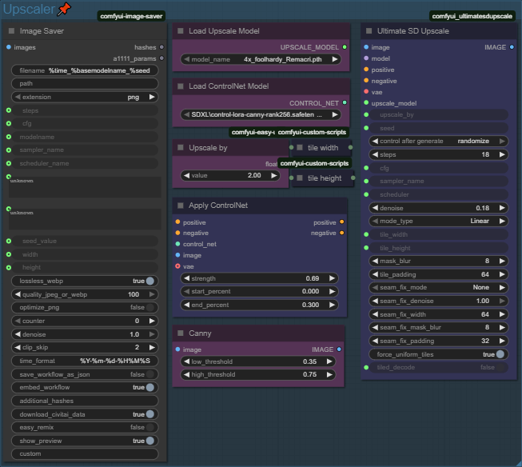Adjust the high_threshold 0.75 slider

click(258, 374)
